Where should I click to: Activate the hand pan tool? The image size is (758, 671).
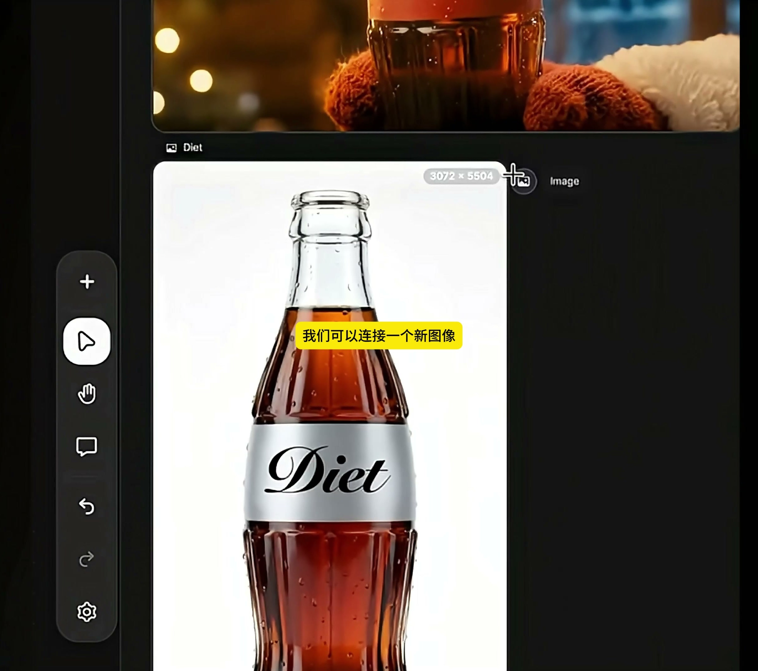87,394
